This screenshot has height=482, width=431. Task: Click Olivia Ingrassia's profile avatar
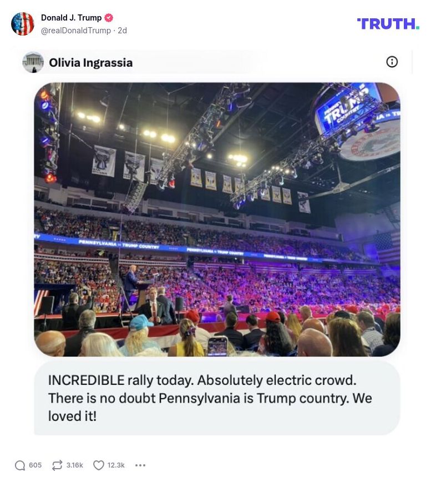tap(34, 62)
